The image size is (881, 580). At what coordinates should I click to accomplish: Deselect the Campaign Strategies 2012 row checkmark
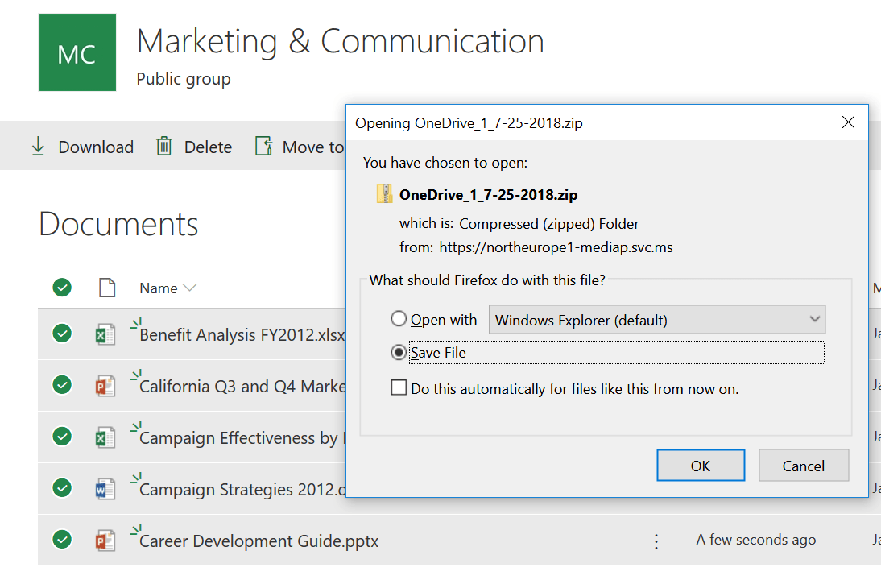point(62,488)
